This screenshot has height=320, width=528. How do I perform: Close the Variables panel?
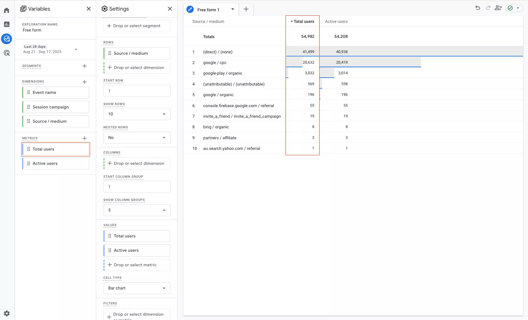(89, 9)
